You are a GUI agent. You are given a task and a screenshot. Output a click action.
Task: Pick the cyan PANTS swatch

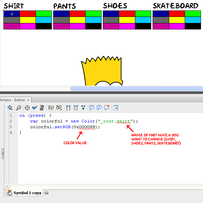point(93,20)
